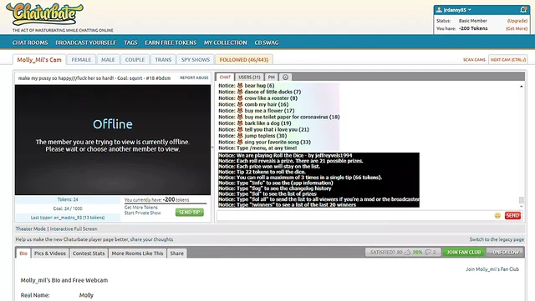Open the Pics & Videos tab
Screen dimensions: 535x301
[50, 253]
